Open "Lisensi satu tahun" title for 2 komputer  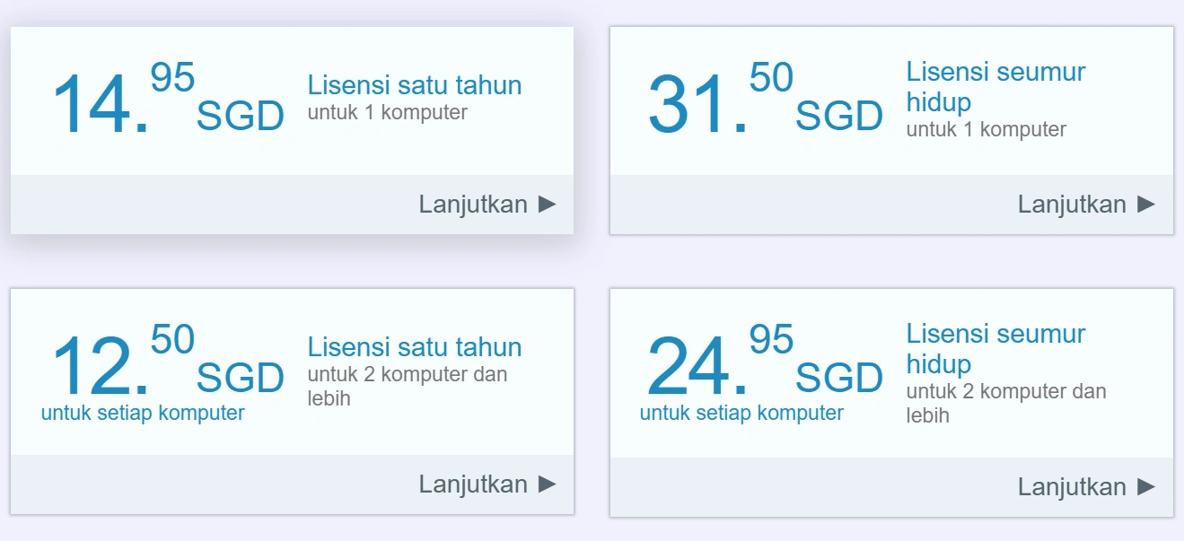[x=414, y=347]
